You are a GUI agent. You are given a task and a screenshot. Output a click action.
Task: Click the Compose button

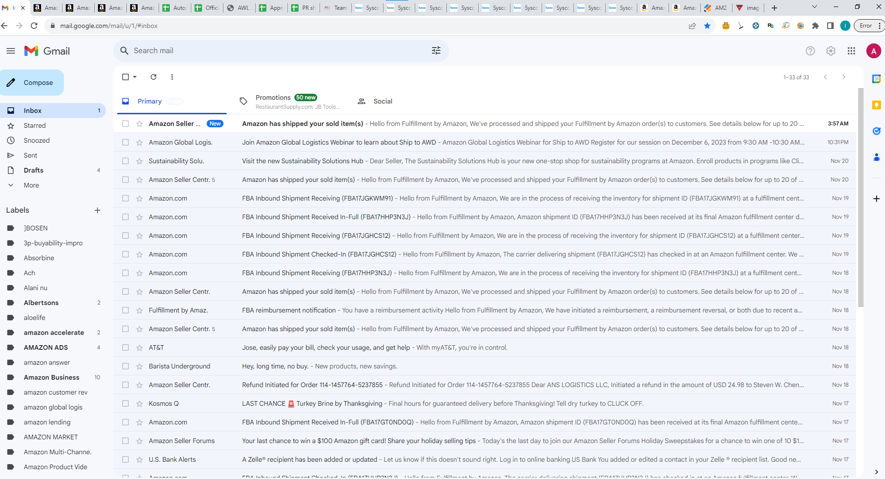[x=32, y=83]
